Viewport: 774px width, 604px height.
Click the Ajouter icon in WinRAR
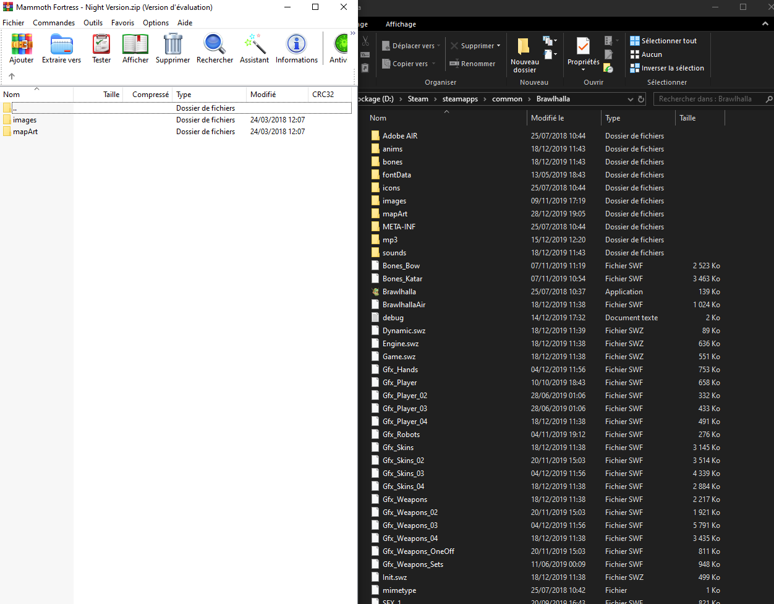pyautogui.click(x=22, y=44)
